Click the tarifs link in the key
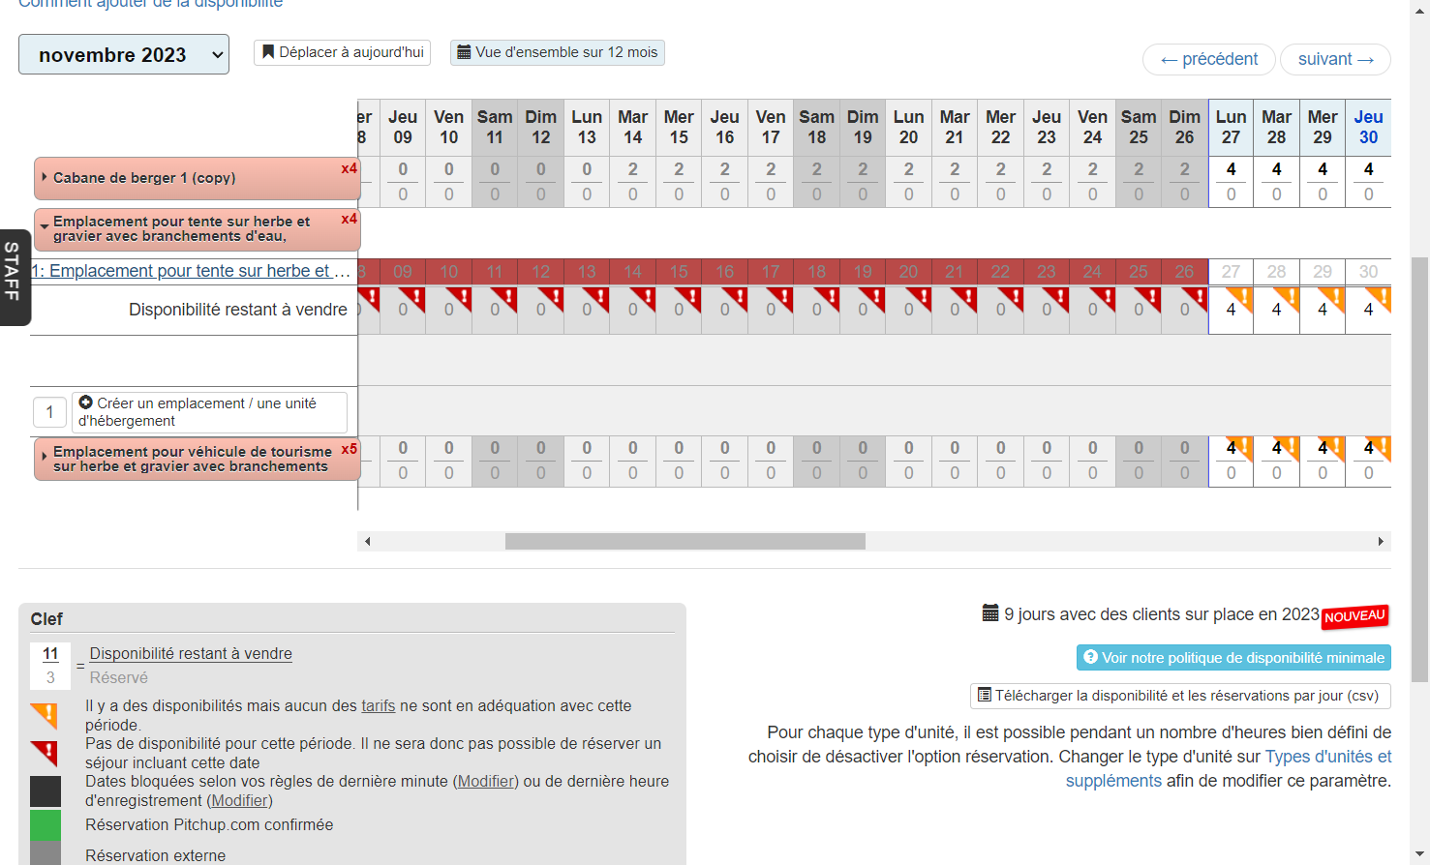This screenshot has height=865, width=1430. click(x=379, y=706)
